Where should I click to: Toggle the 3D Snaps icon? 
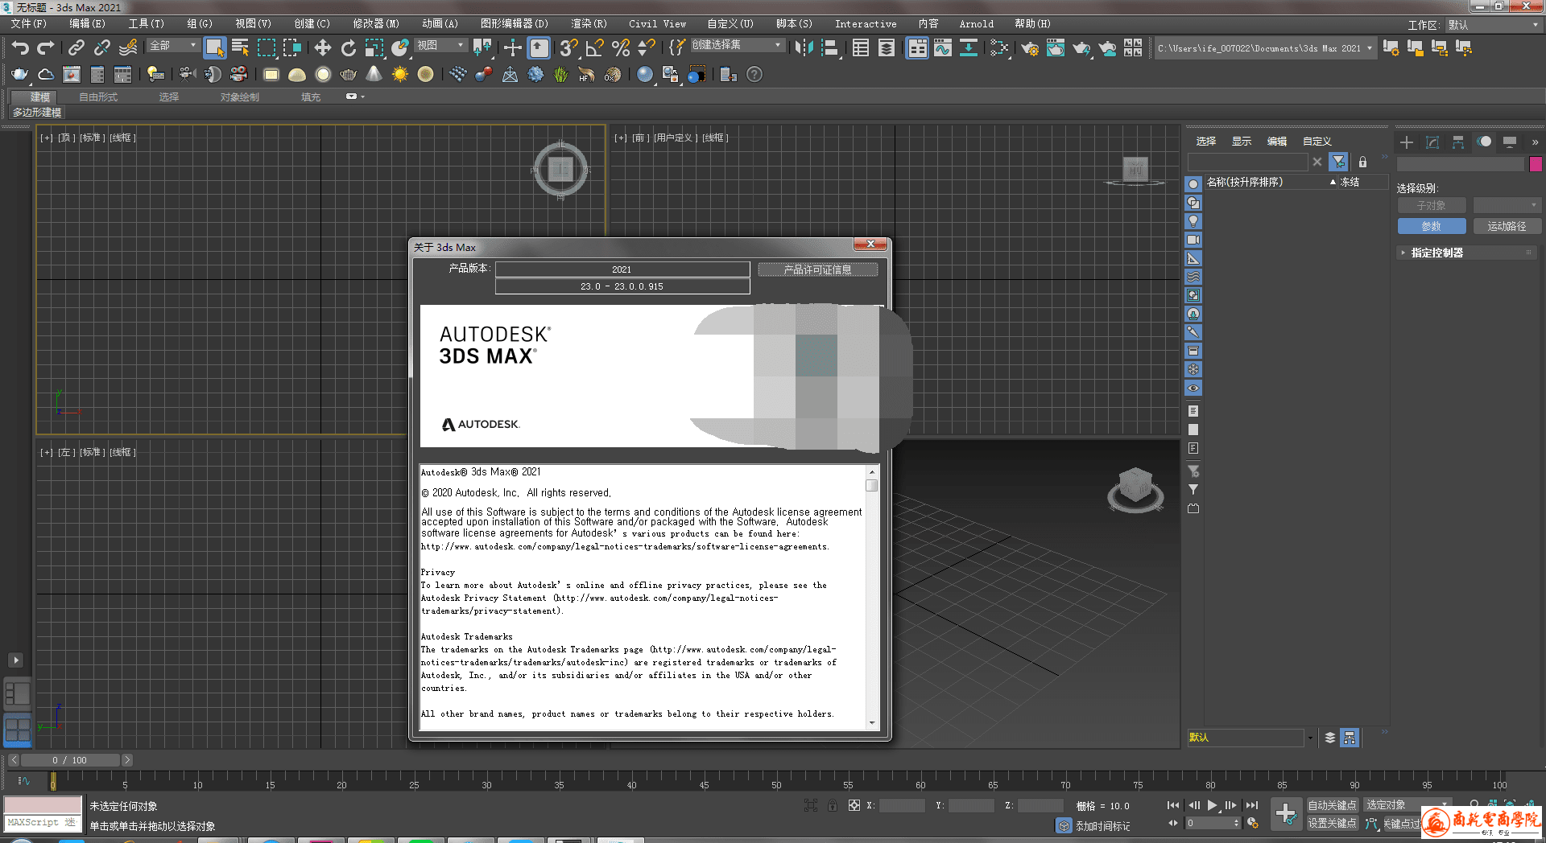point(568,48)
